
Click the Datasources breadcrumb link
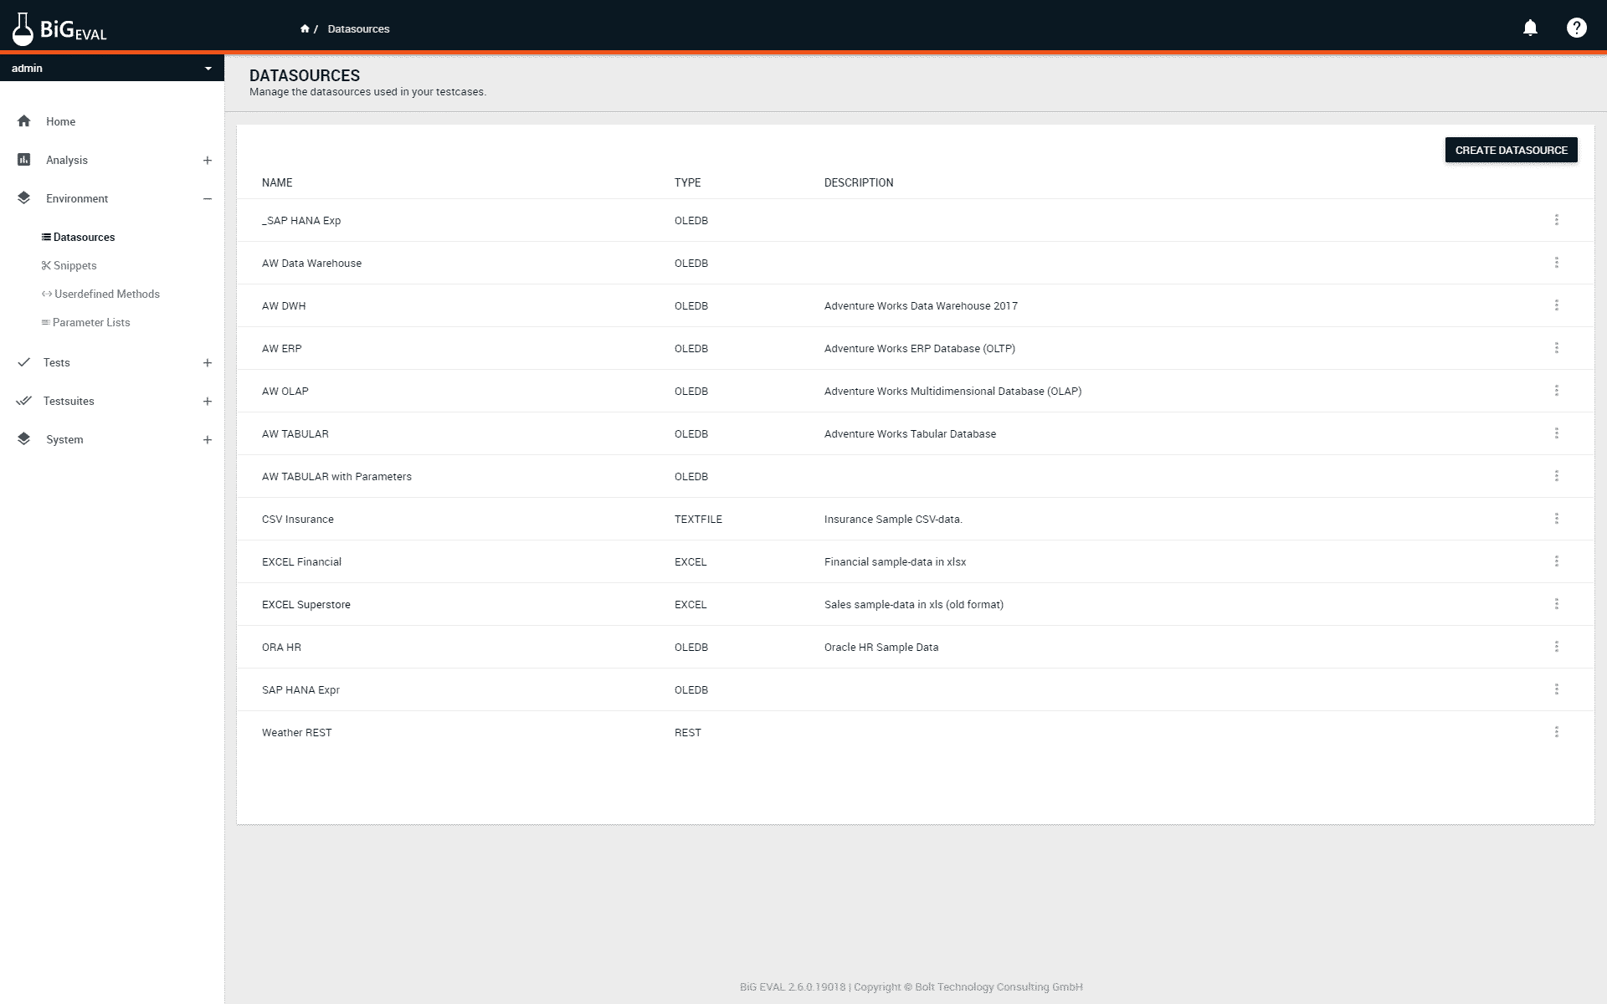[x=358, y=28]
